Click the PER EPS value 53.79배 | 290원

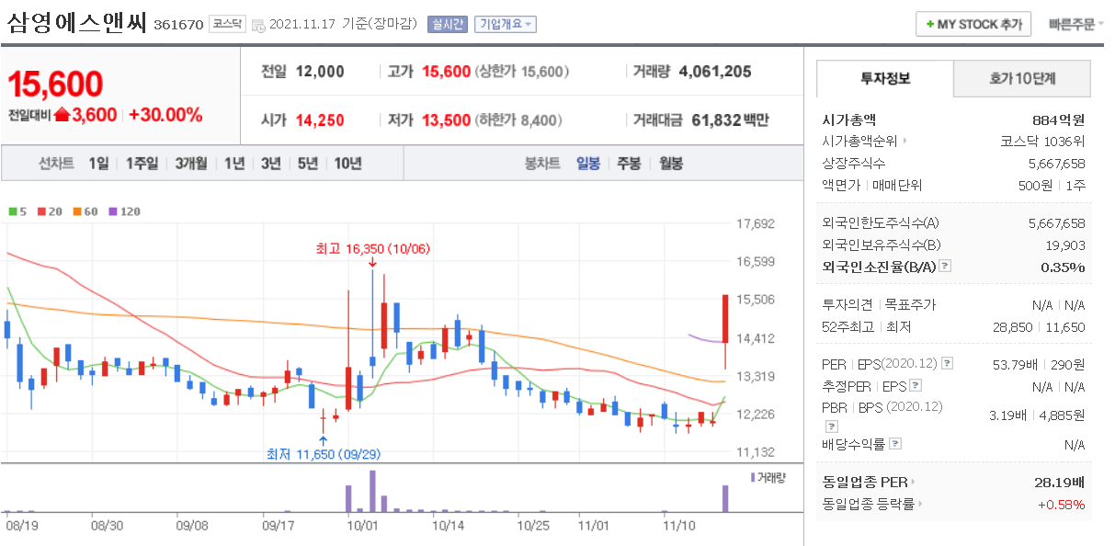(1039, 364)
